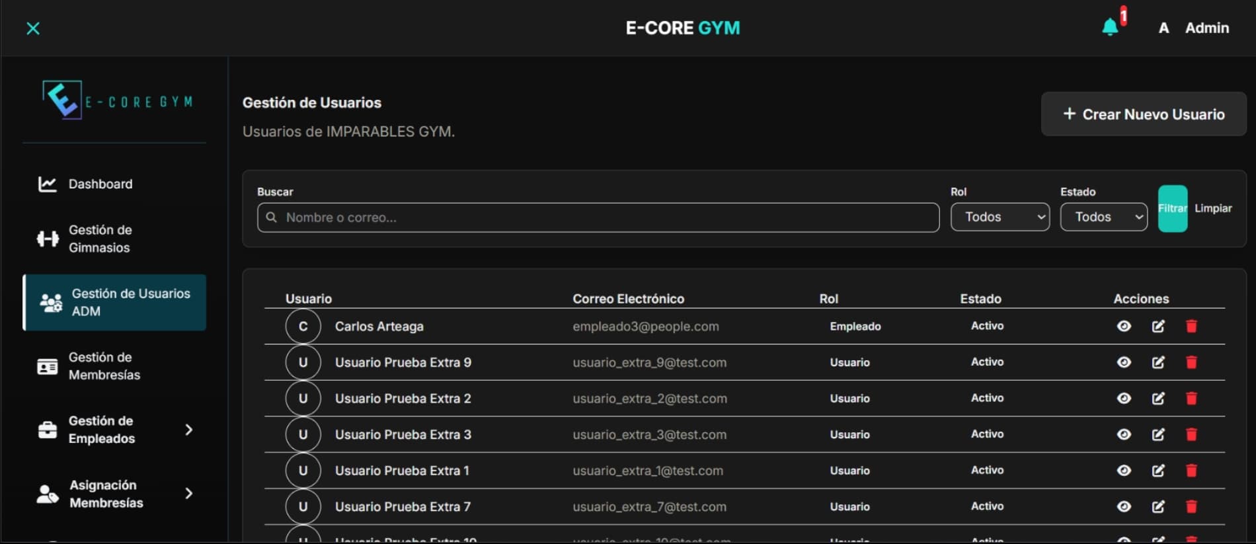This screenshot has height=544, width=1256.
Task: Clear filters with Limpiar
Action: pos(1213,208)
